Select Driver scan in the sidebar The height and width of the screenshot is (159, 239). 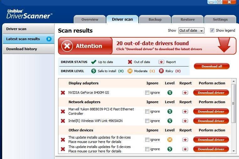pyautogui.click(x=29, y=29)
